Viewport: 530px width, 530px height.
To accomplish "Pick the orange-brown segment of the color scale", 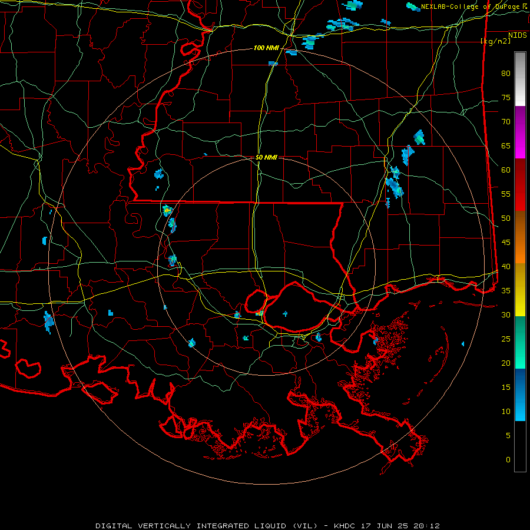I will (520, 237).
